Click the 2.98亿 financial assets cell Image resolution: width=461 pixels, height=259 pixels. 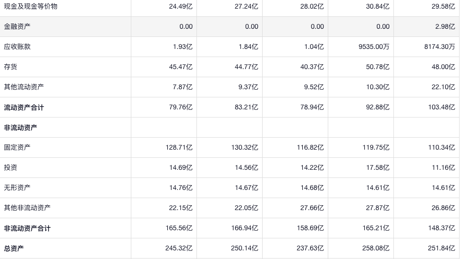tap(445, 26)
